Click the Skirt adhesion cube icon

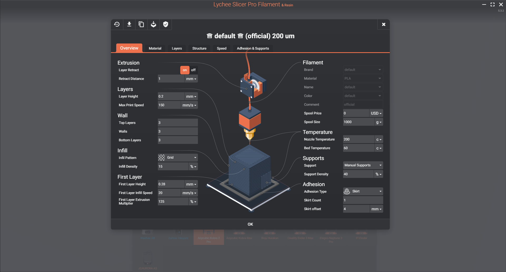click(x=347, y=191)
